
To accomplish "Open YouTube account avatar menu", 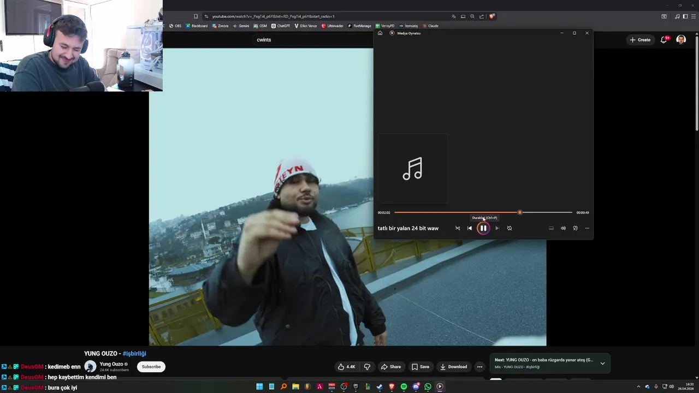I will pos(681,40).
